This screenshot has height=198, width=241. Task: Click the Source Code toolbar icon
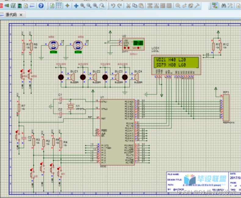point(32,6)
